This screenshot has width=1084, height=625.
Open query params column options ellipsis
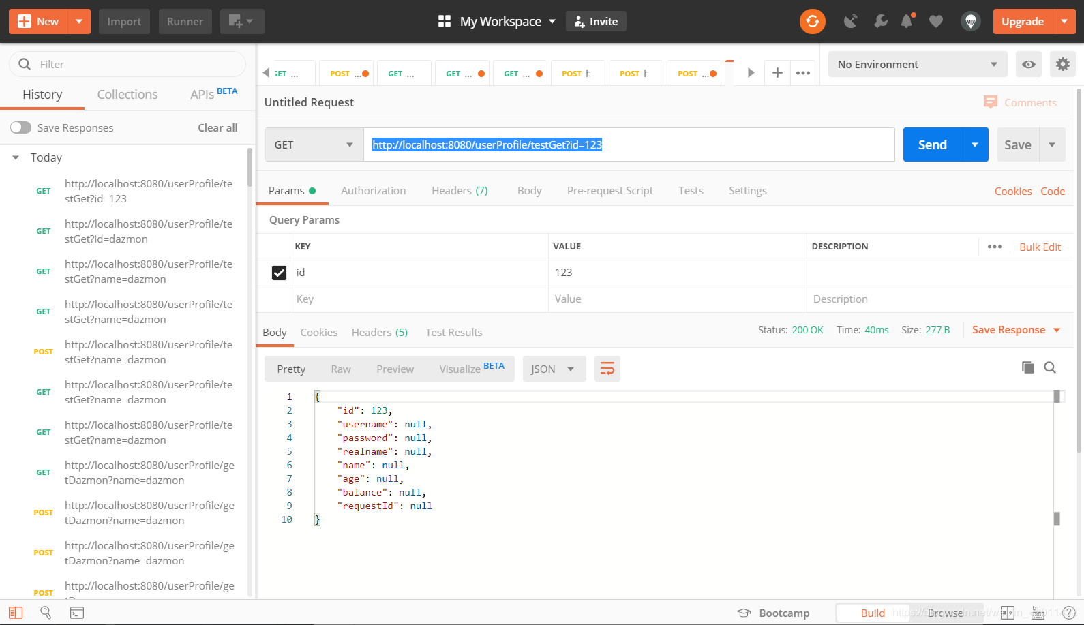tap(995, 247)
